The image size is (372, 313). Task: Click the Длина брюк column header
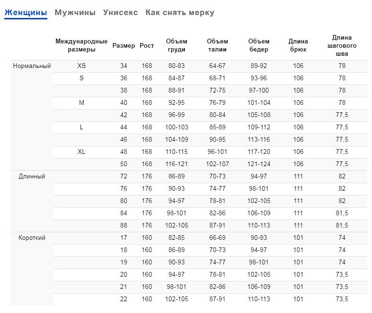click(298, 45)
